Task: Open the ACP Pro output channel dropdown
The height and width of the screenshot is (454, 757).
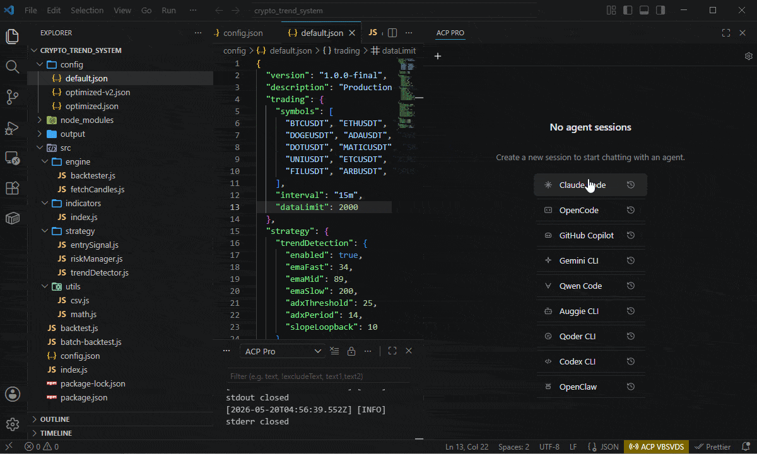Action: (x=283, y=351)
